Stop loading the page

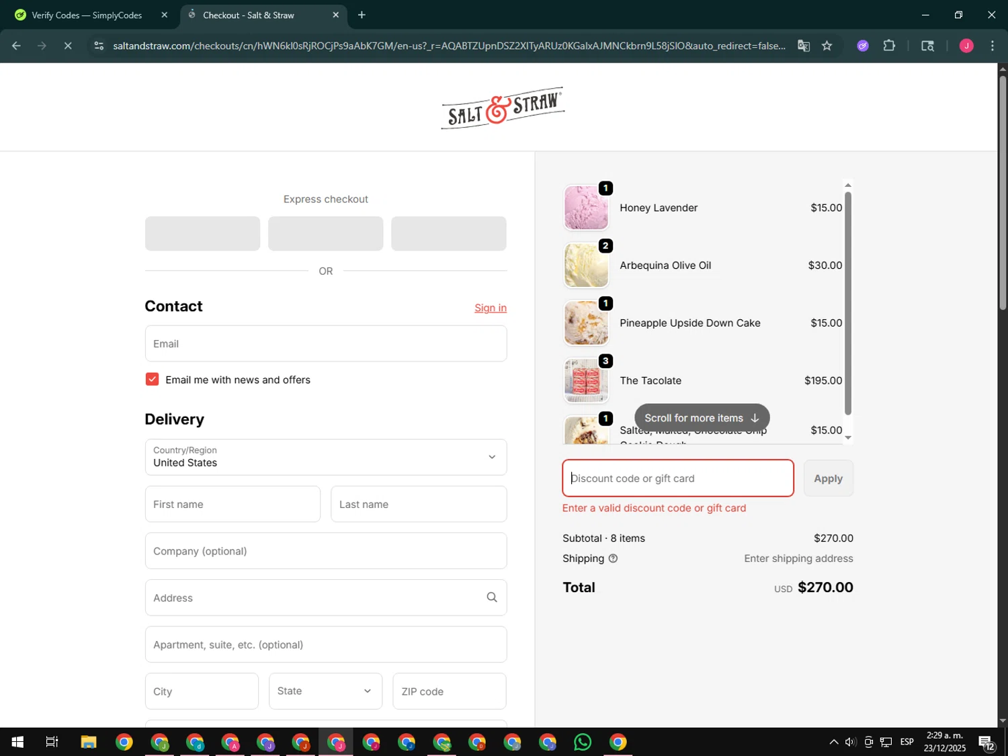pyautogui.click(x=68, y=46)
